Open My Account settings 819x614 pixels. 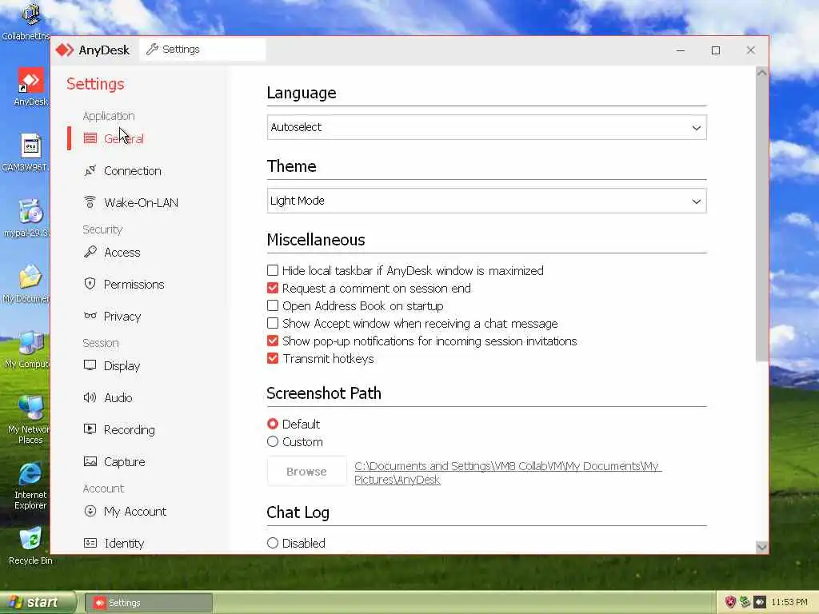(x=134, y=511)
